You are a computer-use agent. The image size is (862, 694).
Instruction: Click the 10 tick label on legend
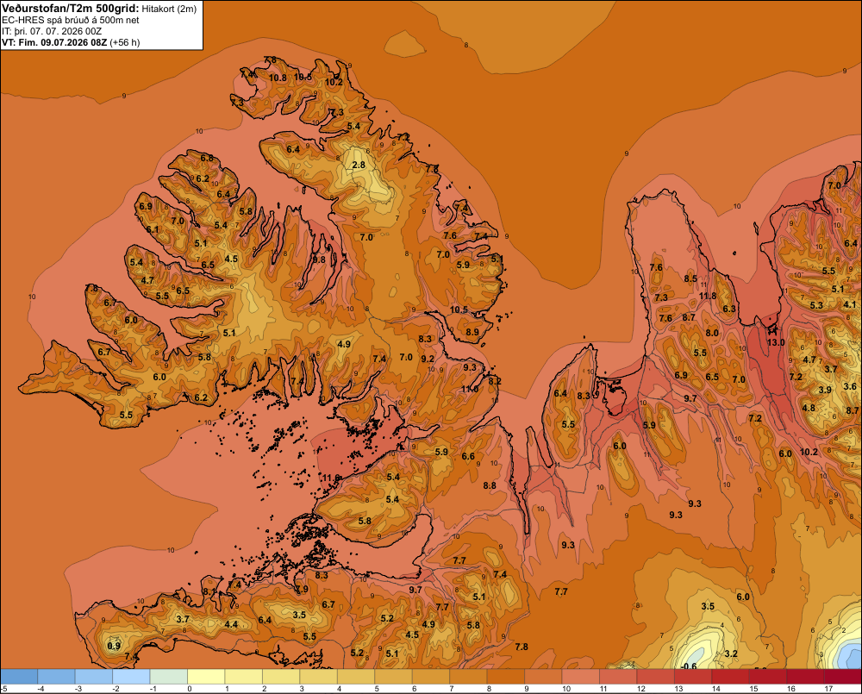[566, 689]
